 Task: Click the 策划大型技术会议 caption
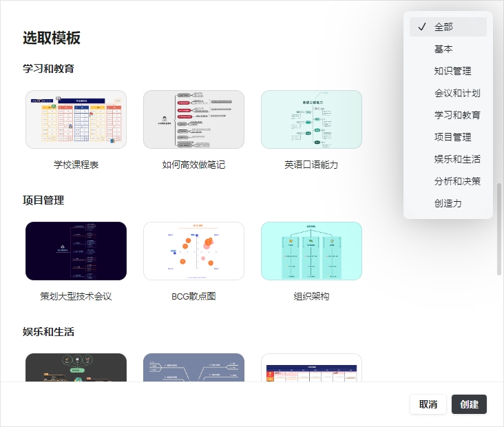click(x=76, y=296)
